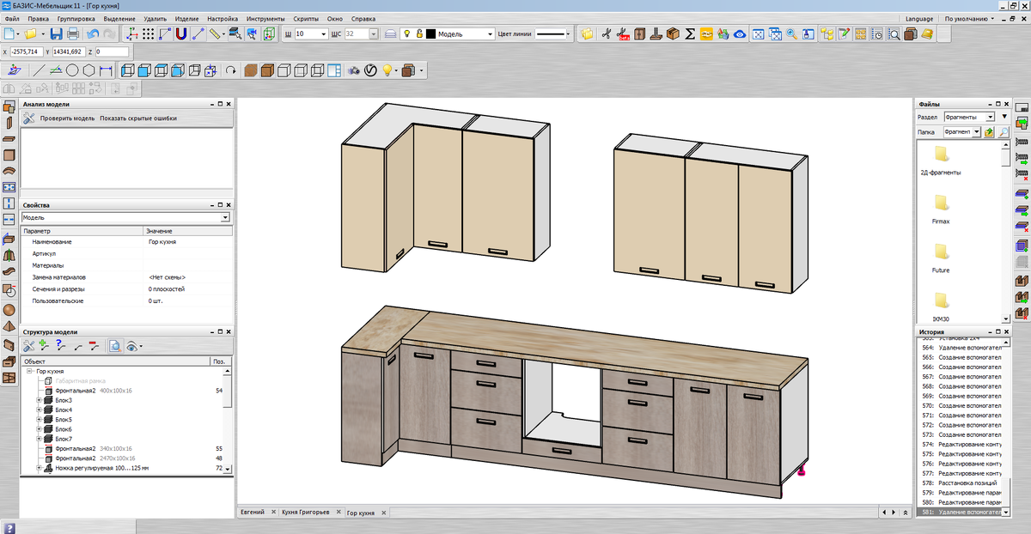Click the hexagon polygon drawing tool
1031x534 pixels.
pyautogui.click(x=88, y=70)
